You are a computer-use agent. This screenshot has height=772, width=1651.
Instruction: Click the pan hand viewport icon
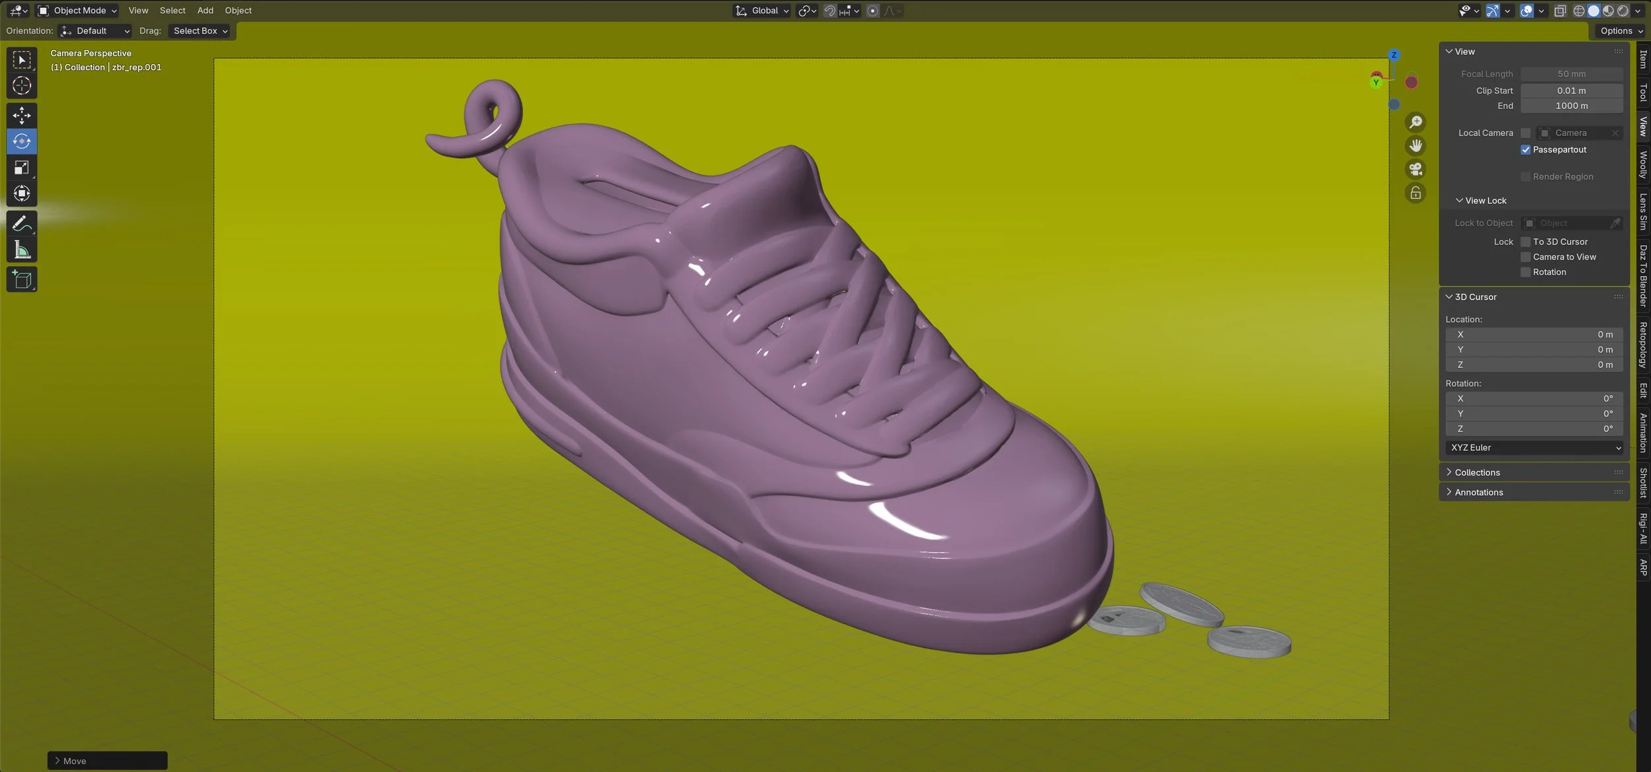(1415, 146)
